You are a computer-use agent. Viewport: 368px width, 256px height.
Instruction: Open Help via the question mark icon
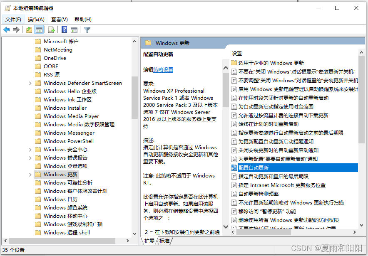pos(64,30)
